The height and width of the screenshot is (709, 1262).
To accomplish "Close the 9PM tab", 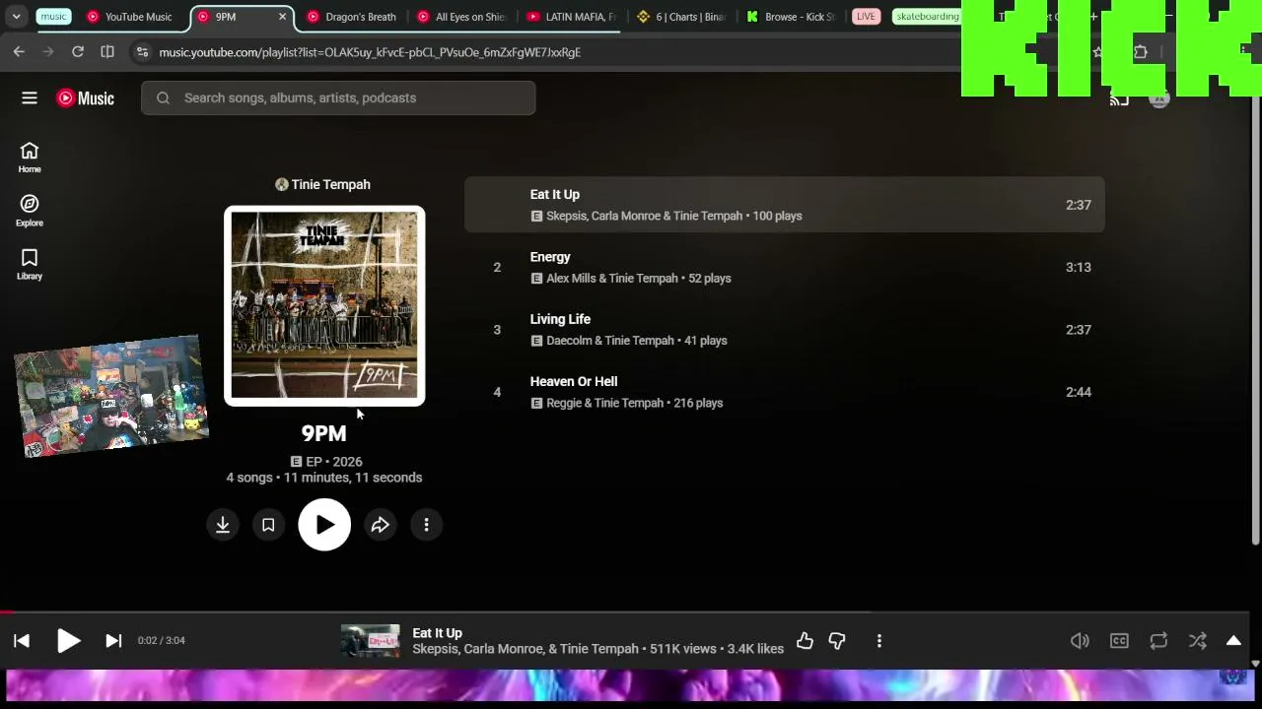I will 282,17.
